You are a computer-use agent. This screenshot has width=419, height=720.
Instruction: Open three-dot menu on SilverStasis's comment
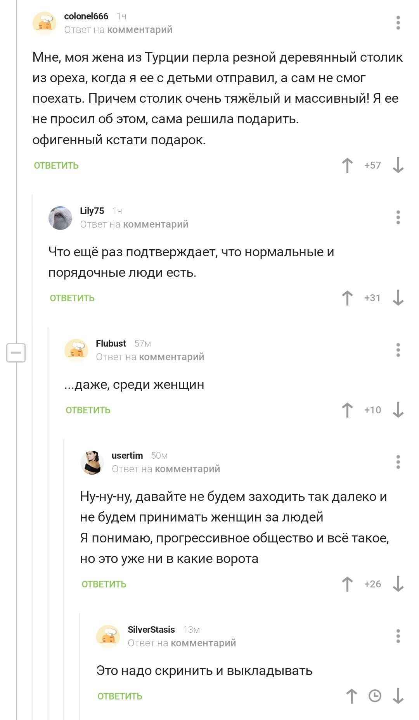click(398, 636)
